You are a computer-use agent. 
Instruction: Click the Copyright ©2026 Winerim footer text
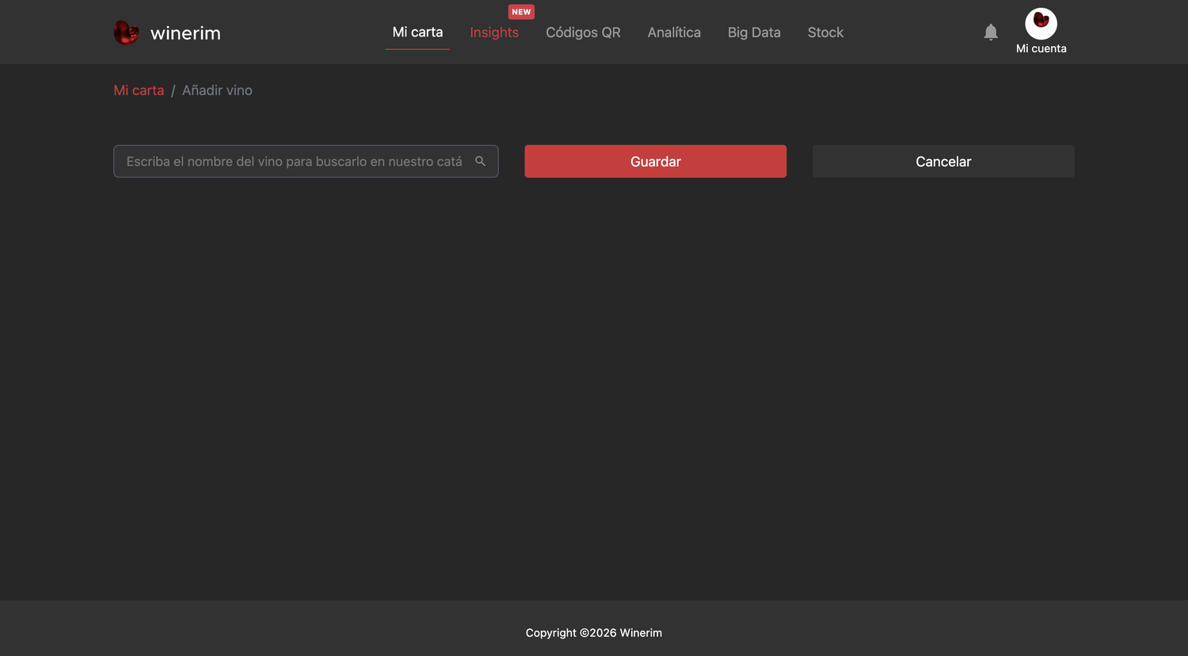click(x=594, y=633)
